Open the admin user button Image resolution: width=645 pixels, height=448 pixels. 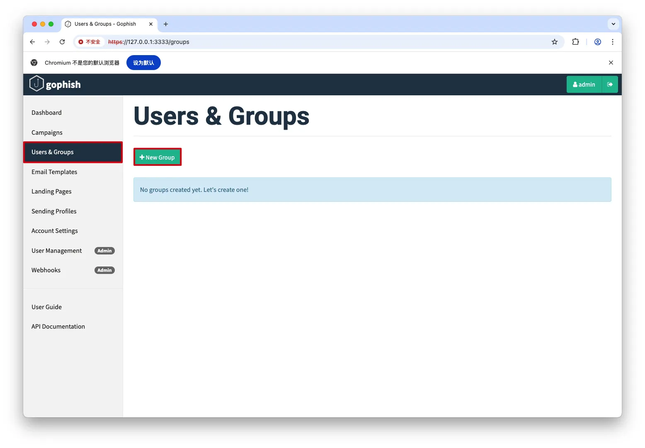pos(584,85)
